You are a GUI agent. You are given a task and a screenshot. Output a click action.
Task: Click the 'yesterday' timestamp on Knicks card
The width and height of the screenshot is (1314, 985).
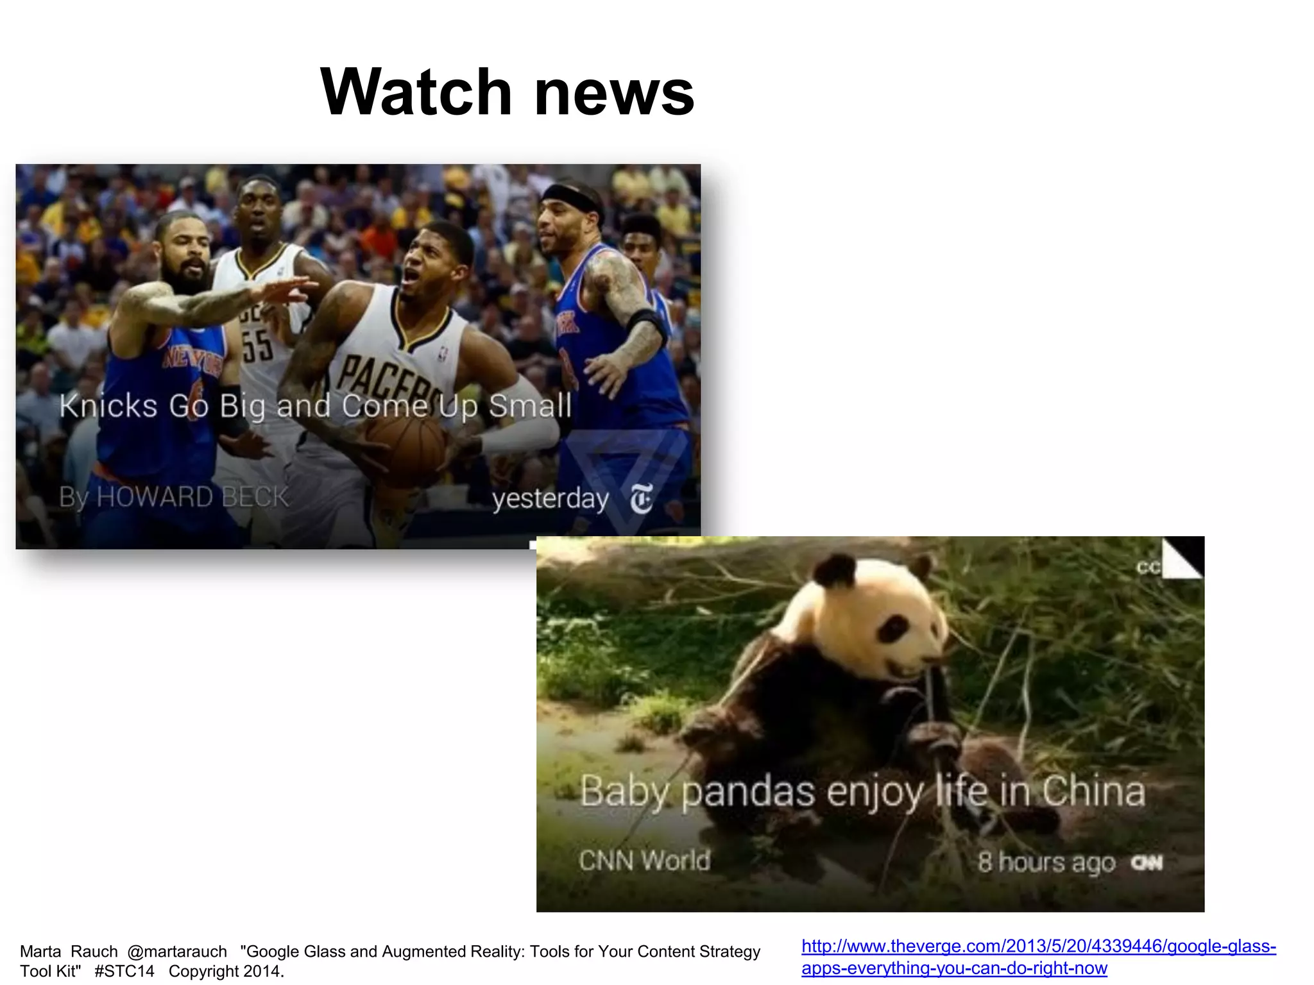[550, 498]
